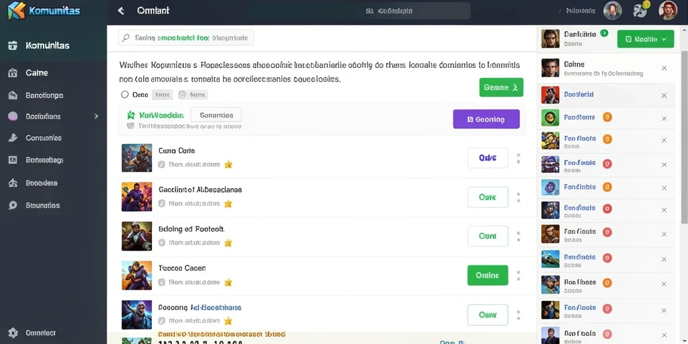The image size is (688, 344).
Task: Click the green star icon beside KotWoodkin
Action: click(x=130, y=116)
